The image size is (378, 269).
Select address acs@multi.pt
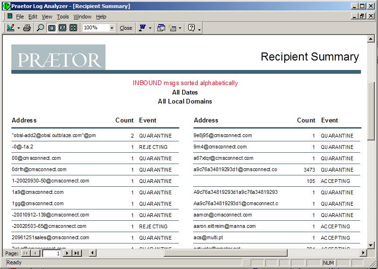pos(208,237)
